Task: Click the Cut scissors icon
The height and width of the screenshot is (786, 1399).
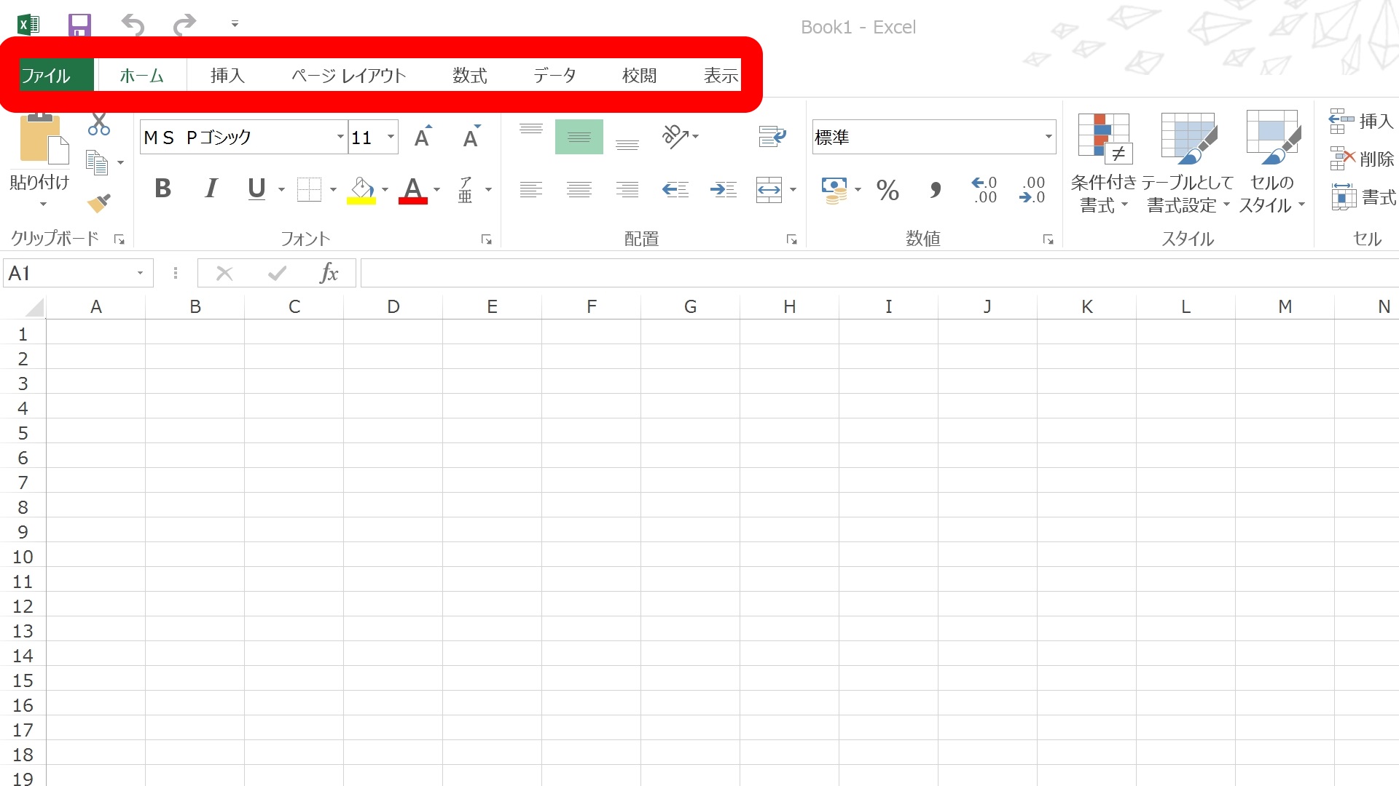Action: (98, 124)
